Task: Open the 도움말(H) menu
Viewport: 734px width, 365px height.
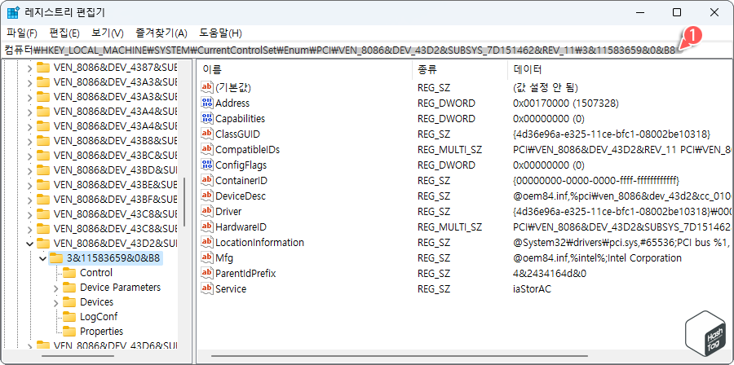Action: (220, 33)
